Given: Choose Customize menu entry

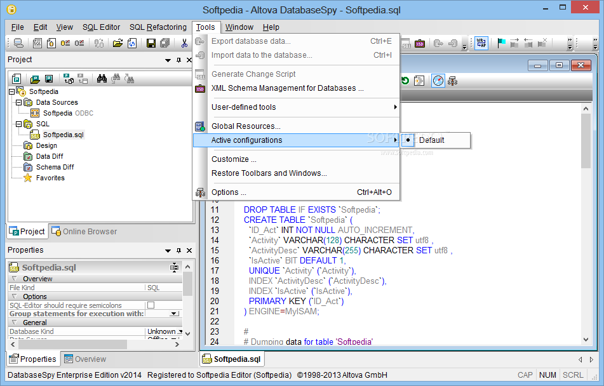Looking at the screenshot, I should click(x=296, y=159).
